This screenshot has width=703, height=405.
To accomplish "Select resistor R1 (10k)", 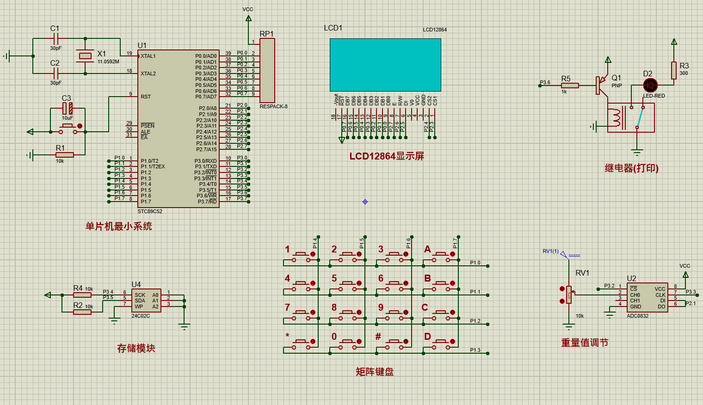I will (x=64, y=155).
